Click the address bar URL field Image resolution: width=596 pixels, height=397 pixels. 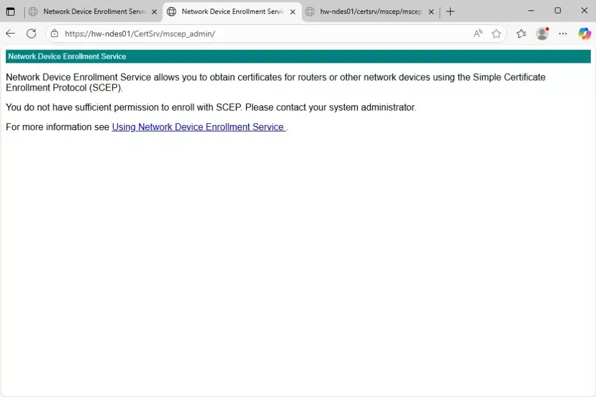(x=262, y=34)
